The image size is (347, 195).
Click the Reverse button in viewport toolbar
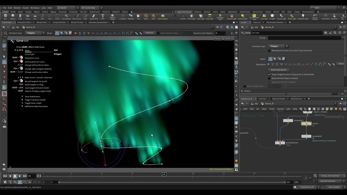[149, 33]
